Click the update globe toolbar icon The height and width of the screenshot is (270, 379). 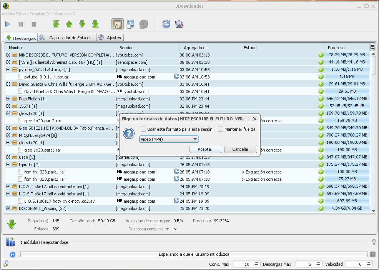(179, 24)
